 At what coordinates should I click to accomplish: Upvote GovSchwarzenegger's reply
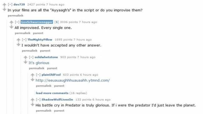11,22
